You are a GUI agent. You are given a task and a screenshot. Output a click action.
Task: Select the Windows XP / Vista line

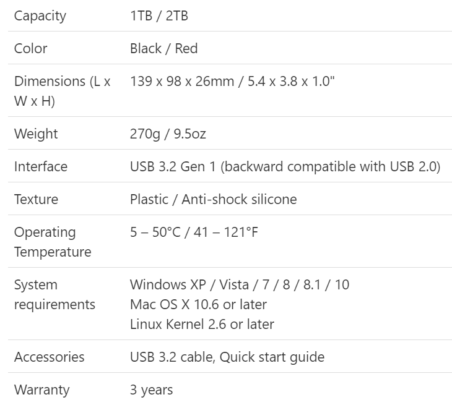tap(240, 284)
